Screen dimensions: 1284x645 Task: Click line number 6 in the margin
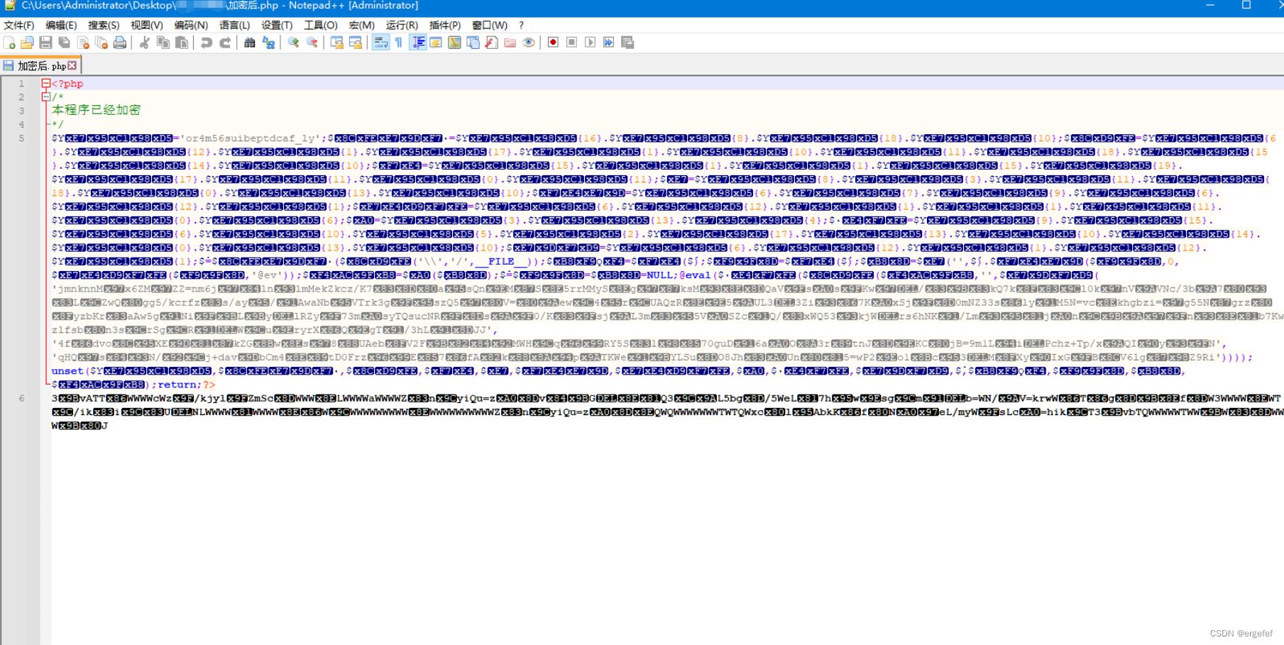tap(21, 398)
